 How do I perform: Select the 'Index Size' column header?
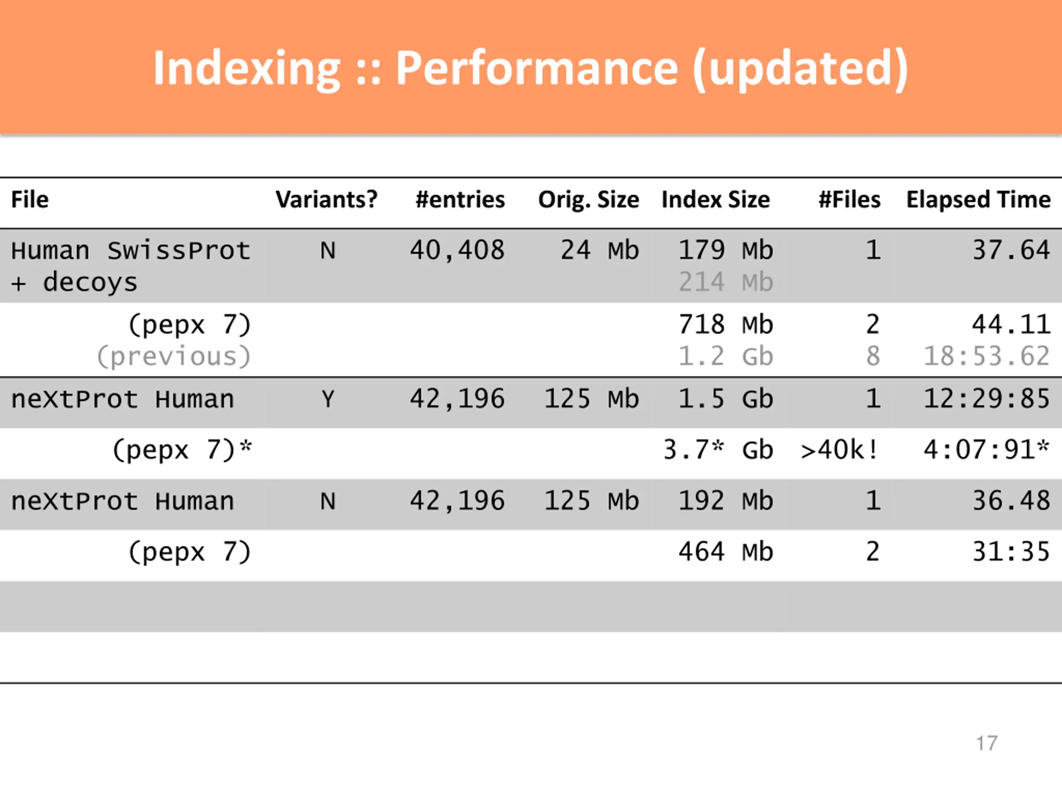click(x=716, y=199)
